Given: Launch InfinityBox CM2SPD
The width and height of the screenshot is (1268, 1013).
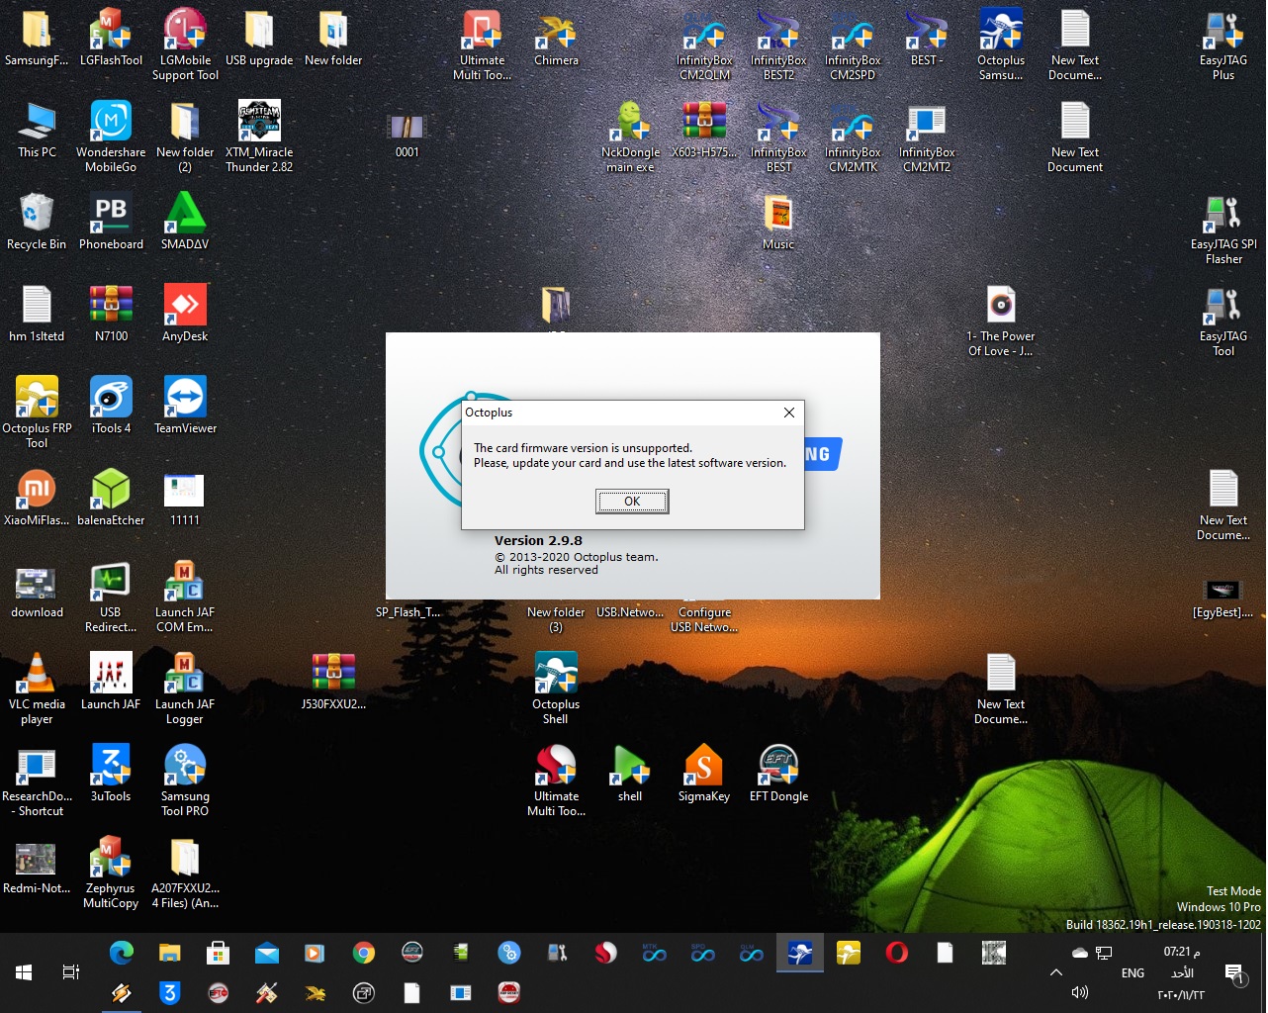Looking at the screenshot, I should pos(853,46).
